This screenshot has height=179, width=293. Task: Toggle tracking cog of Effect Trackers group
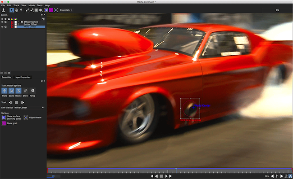click(5, 22)
